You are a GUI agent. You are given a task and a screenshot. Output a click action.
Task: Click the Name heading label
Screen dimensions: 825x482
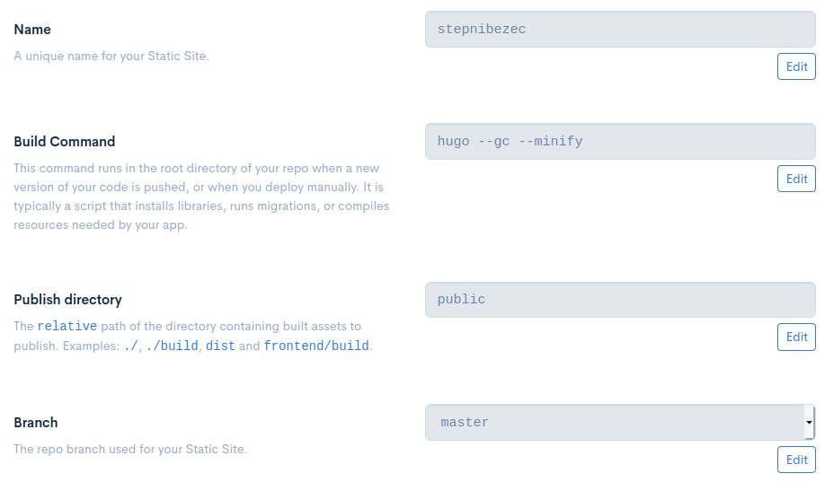(32, 30)
